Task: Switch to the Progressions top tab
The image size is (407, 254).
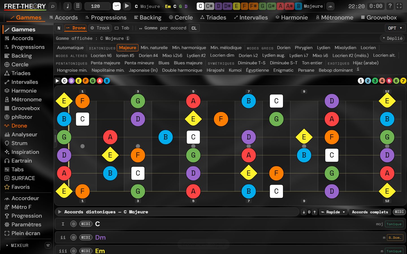Action: [106, 17]
